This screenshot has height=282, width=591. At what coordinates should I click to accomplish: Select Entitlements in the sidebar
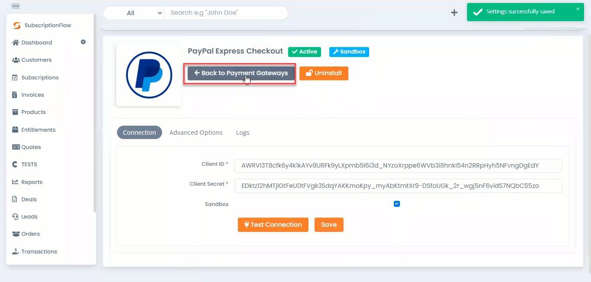pyautogui.click(x=39, y=130)
